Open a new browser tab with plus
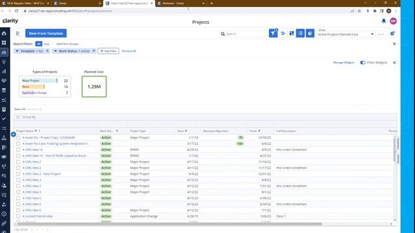 coord(211,3)
